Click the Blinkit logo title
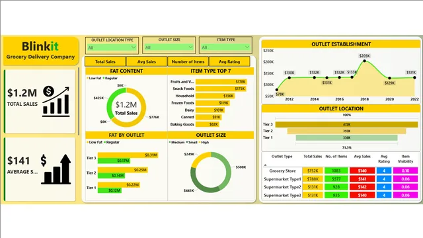 pyautogui.click(x=40, y=46)
